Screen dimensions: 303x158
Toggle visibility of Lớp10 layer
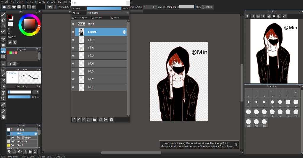coord(73,32)
